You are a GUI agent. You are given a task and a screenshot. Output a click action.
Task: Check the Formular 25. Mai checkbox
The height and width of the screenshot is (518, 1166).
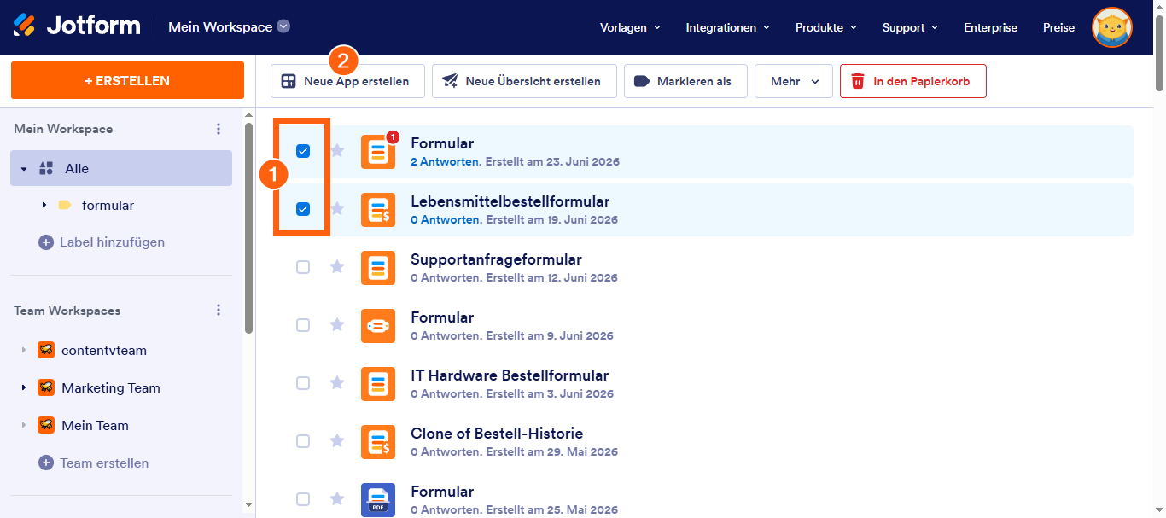click(303, 499)
